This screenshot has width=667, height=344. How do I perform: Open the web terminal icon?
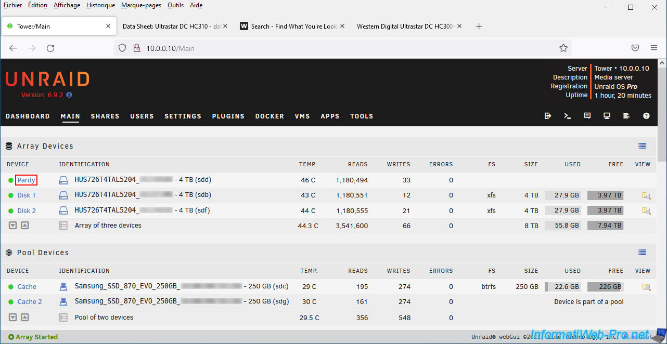pyautogui.click(x=568, y=116)
